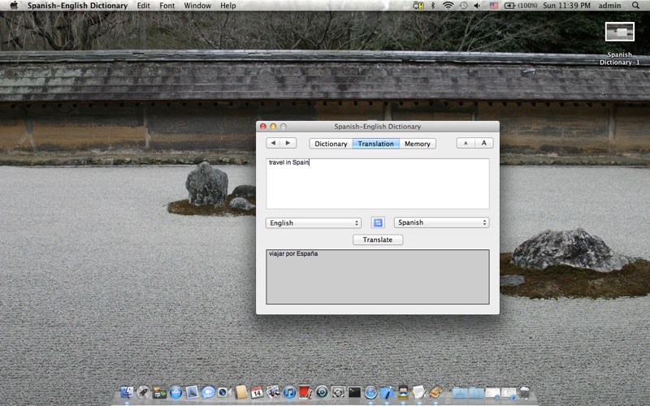Increase font size with the large A button
Viewport: 650px width, 406px height.
483,144
